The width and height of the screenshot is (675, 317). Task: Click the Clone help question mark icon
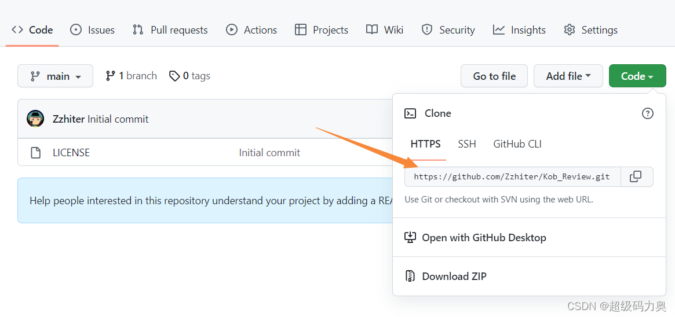coord(647,113)
